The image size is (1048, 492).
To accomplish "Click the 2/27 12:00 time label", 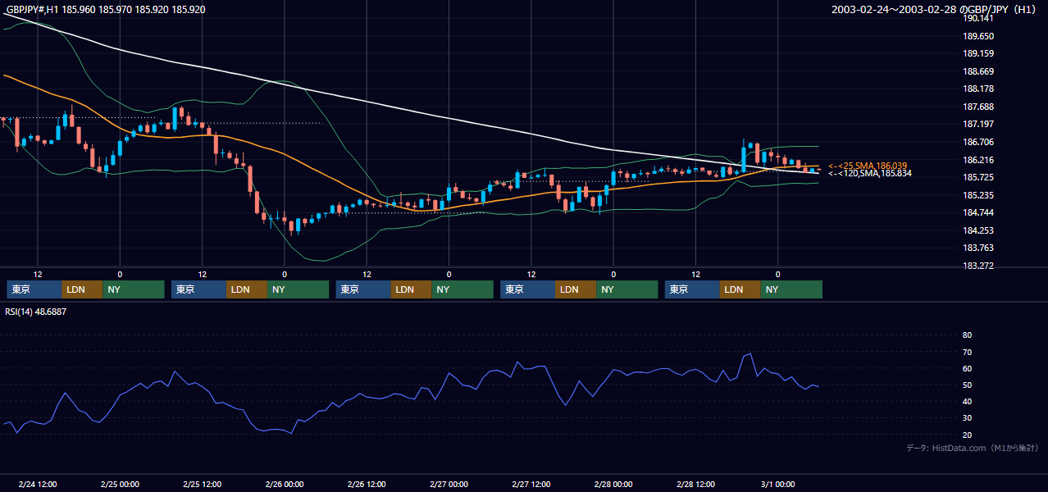I will coord(531,485).
